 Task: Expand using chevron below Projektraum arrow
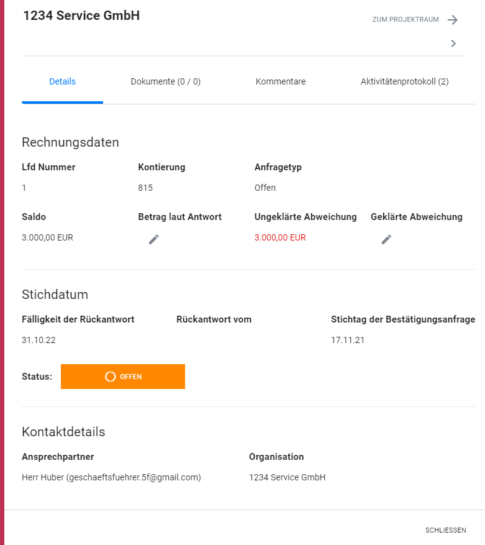(x=453, y=44)
